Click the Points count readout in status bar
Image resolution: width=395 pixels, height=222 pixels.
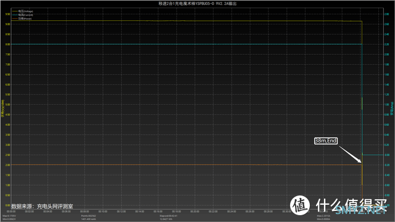click(88, 216)
